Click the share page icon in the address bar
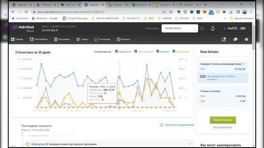The image size is (264, 148). pos(164,12)
